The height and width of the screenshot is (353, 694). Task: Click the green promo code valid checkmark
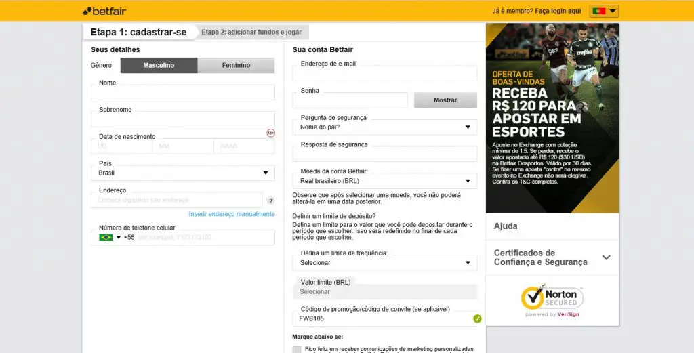point(477,318)
